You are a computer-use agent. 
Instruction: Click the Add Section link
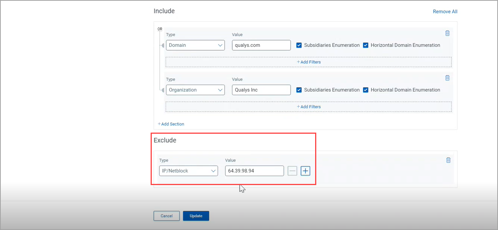(x=171, y=124)
